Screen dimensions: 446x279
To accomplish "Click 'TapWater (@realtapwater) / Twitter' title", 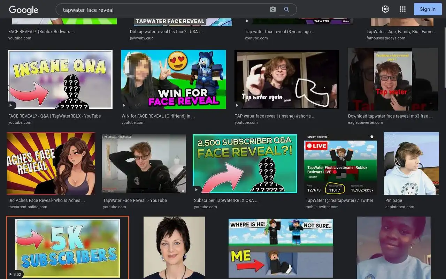I will coord(339,201).
